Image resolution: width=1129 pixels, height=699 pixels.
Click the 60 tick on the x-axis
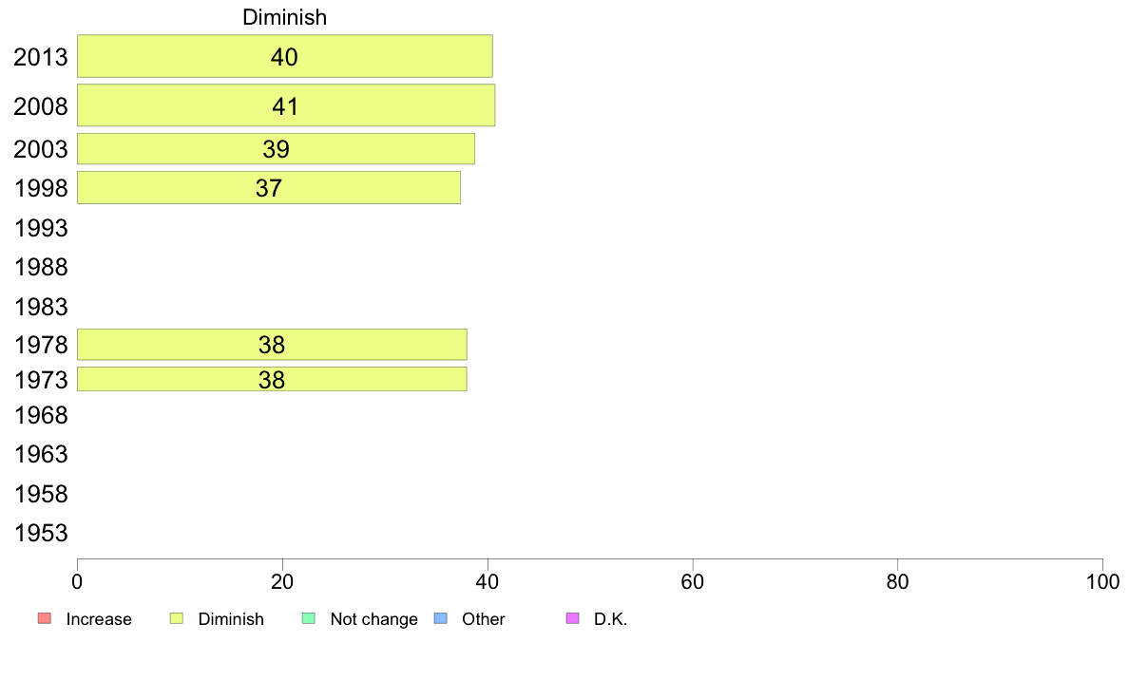tap(693, 580)
